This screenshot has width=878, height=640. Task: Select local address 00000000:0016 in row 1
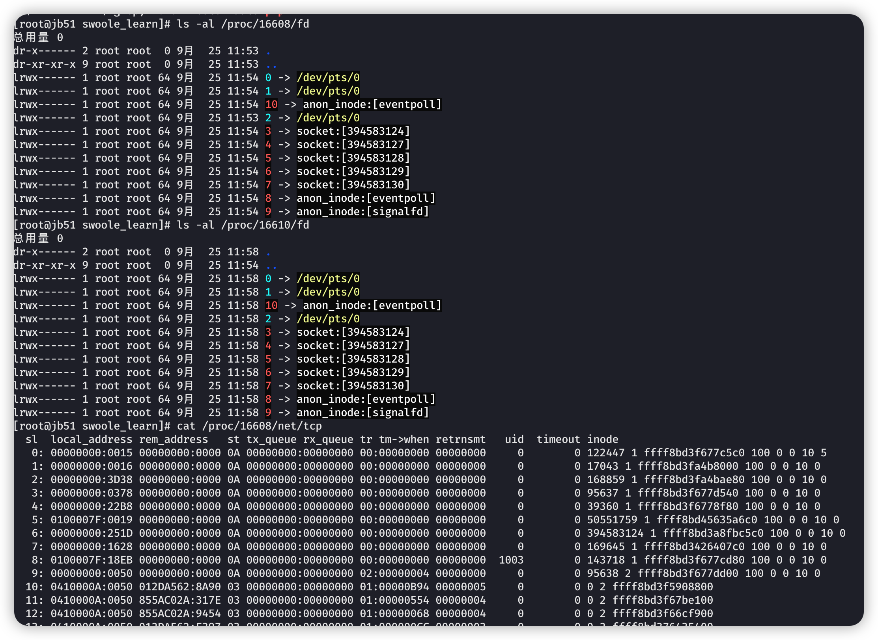click(92, 466)
